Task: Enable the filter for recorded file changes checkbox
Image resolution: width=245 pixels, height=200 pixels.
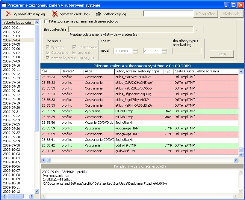Action: (x=46, y=22)
